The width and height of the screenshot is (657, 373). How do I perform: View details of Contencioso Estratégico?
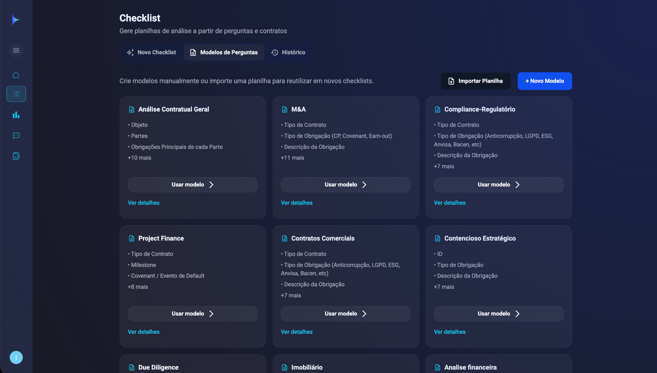[x=450, y=332]
